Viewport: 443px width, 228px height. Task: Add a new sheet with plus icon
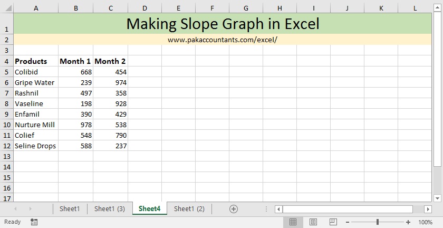pos(234,209)
